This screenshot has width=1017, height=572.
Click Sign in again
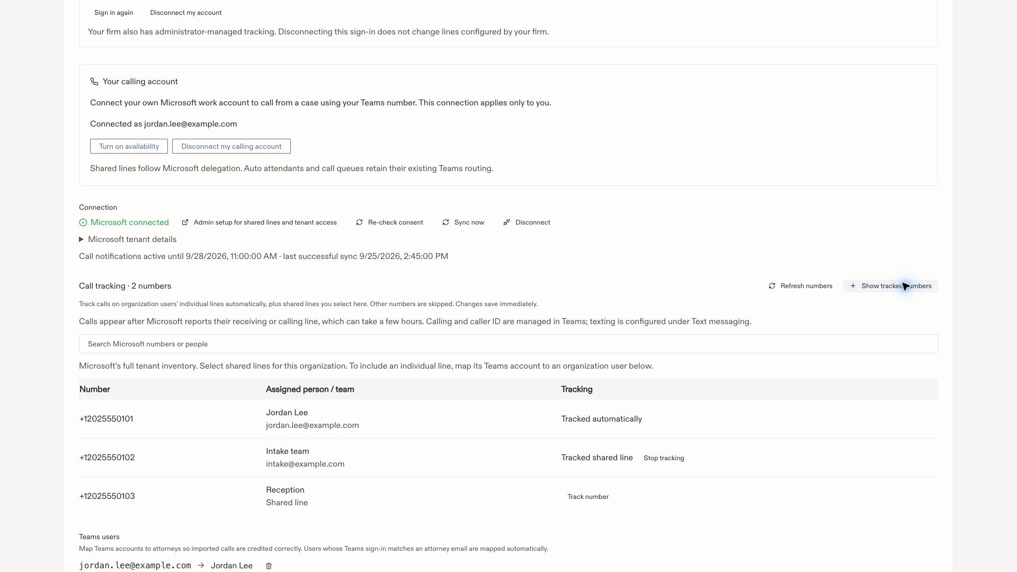pos(113,13)
